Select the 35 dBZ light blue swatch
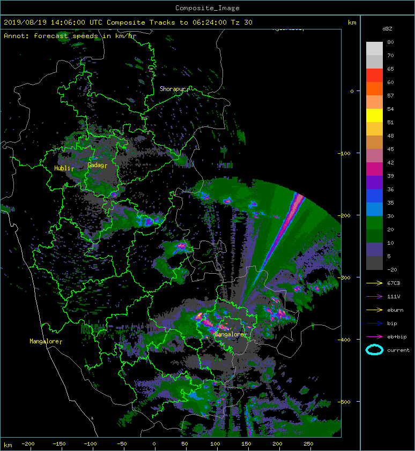 [374, 209]
